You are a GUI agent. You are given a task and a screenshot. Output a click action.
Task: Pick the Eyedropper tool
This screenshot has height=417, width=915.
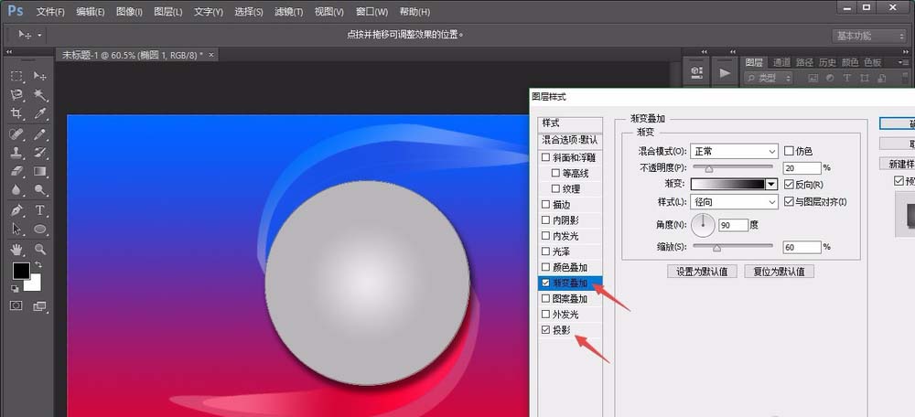pos(40,114)
